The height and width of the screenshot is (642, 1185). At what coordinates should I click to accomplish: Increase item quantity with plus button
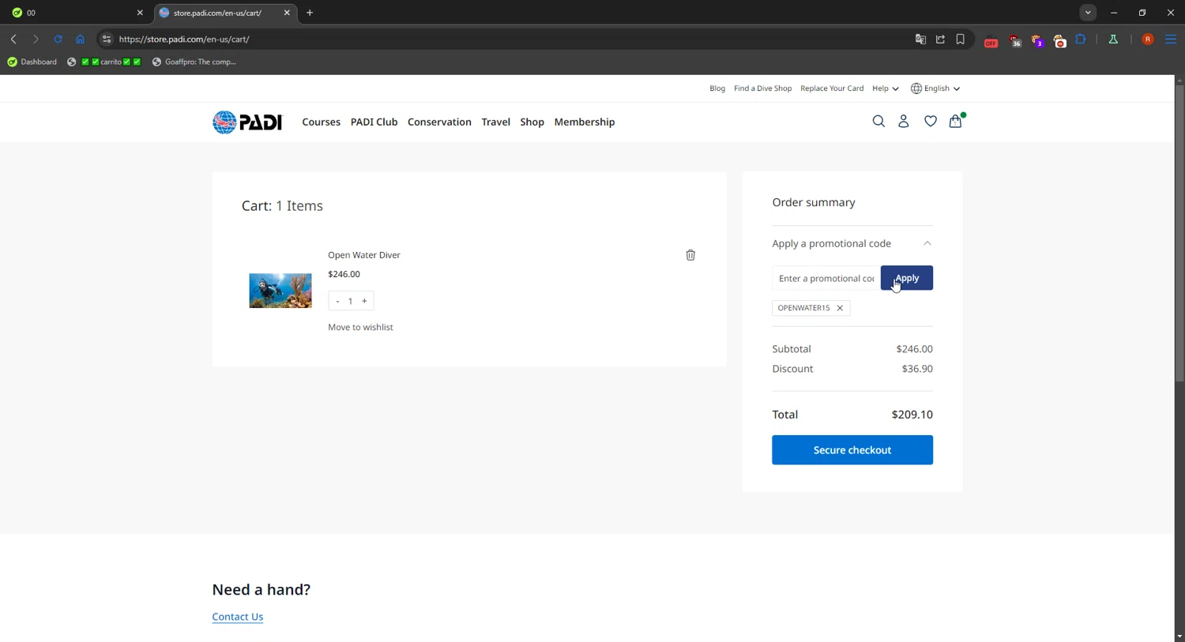[364, 301]
